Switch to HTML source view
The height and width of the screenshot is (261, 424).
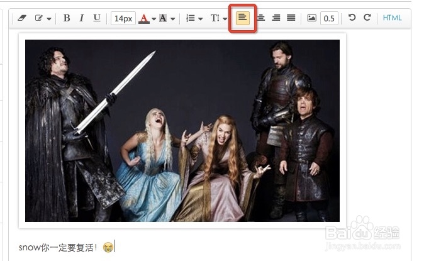(x=392, y=18)
